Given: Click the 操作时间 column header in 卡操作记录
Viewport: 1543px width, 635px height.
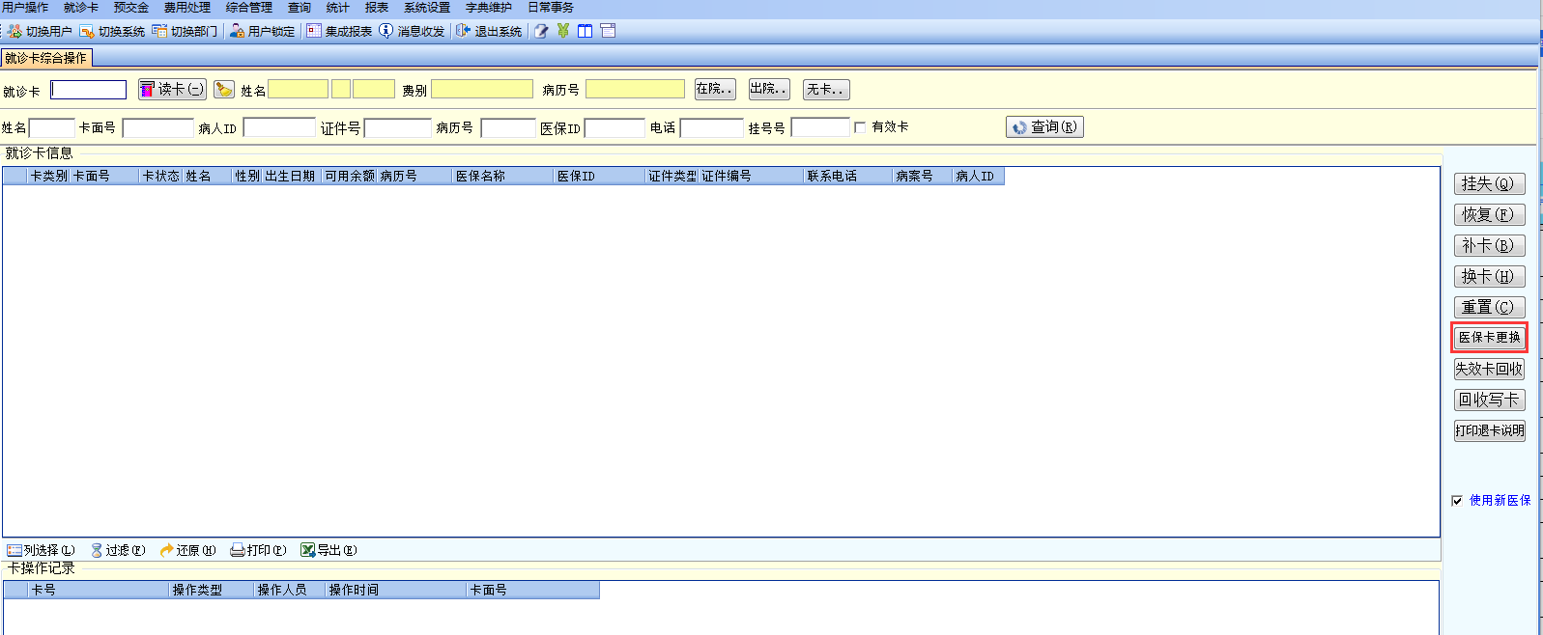Looking at the screenshot, I should coord(395,590).
